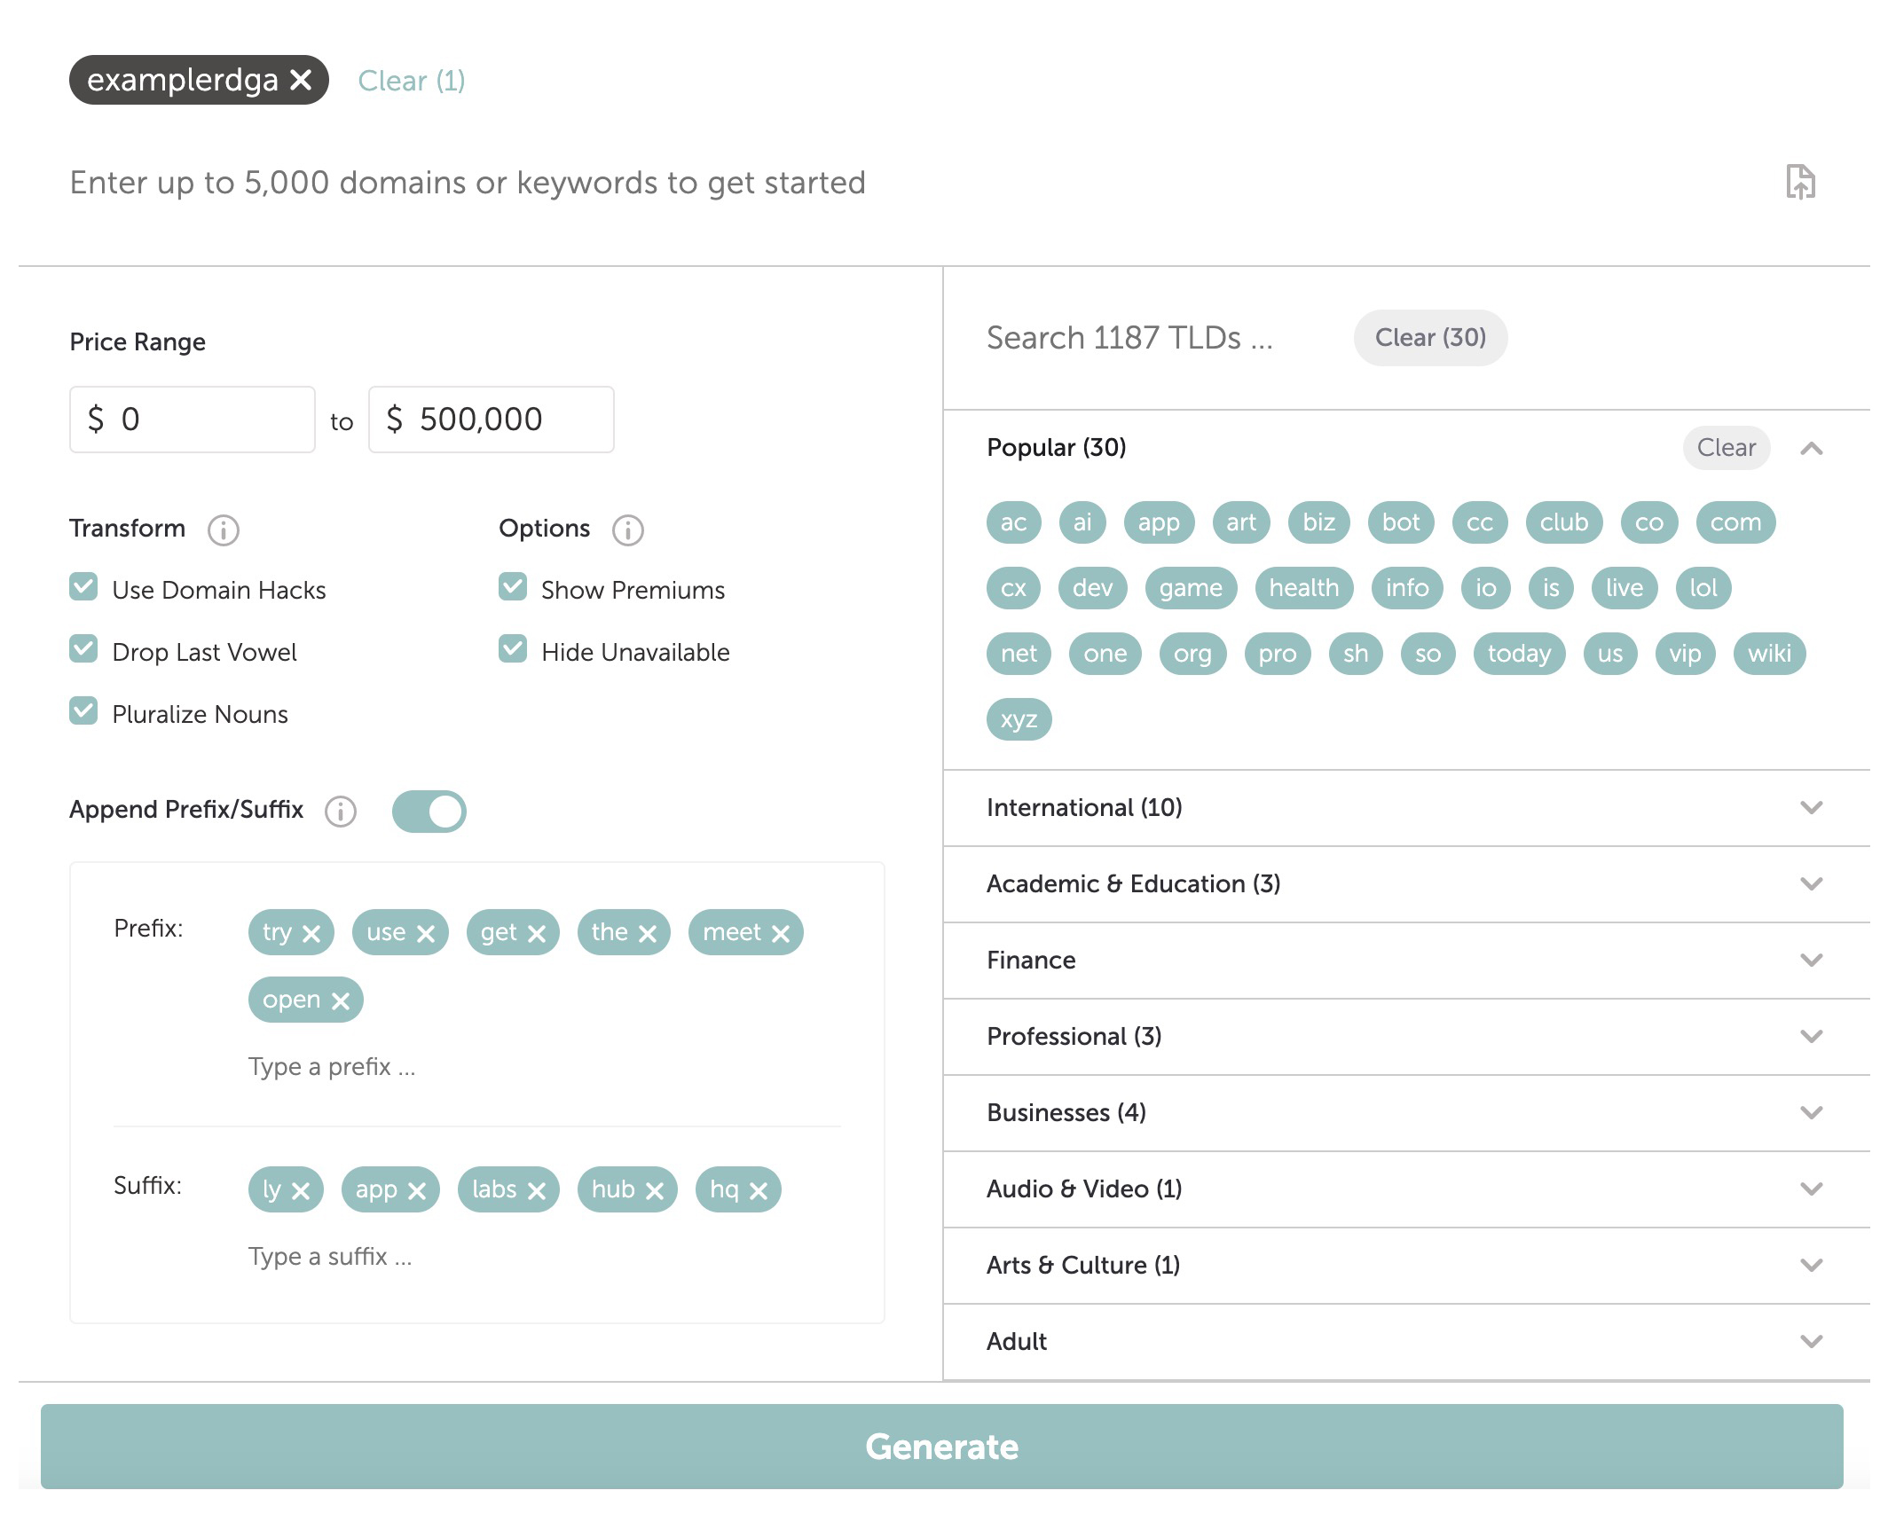
Task: Deselect the 'com' TLD chip
Action: point(1735,522)
